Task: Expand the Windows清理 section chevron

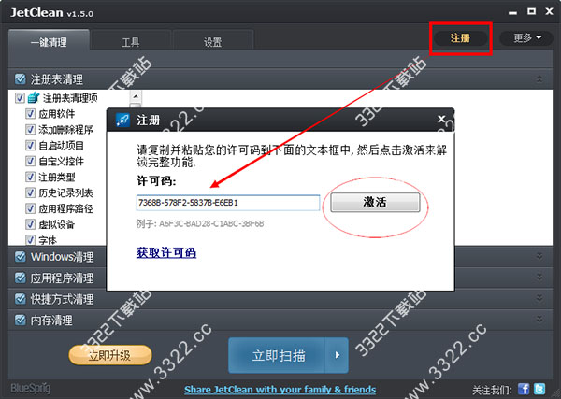Action: pyautogui.click(x=539, y=256)
